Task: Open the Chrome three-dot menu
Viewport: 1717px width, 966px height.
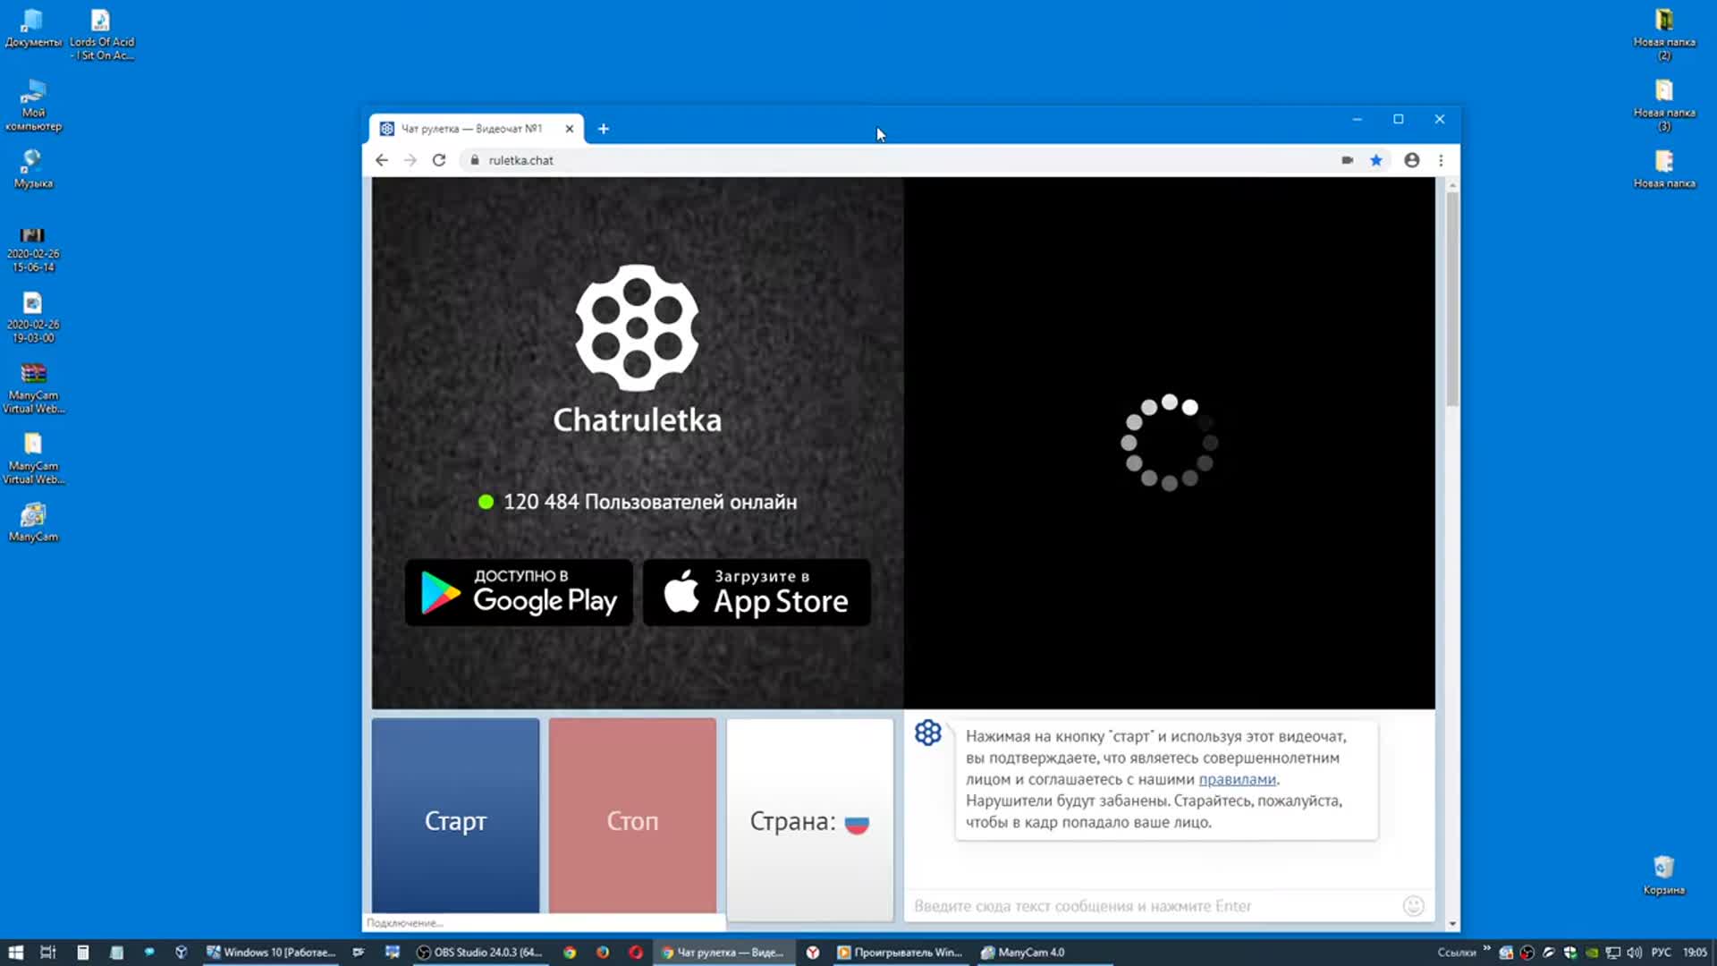Action: pyautogui.click(x=1441, y=160)
